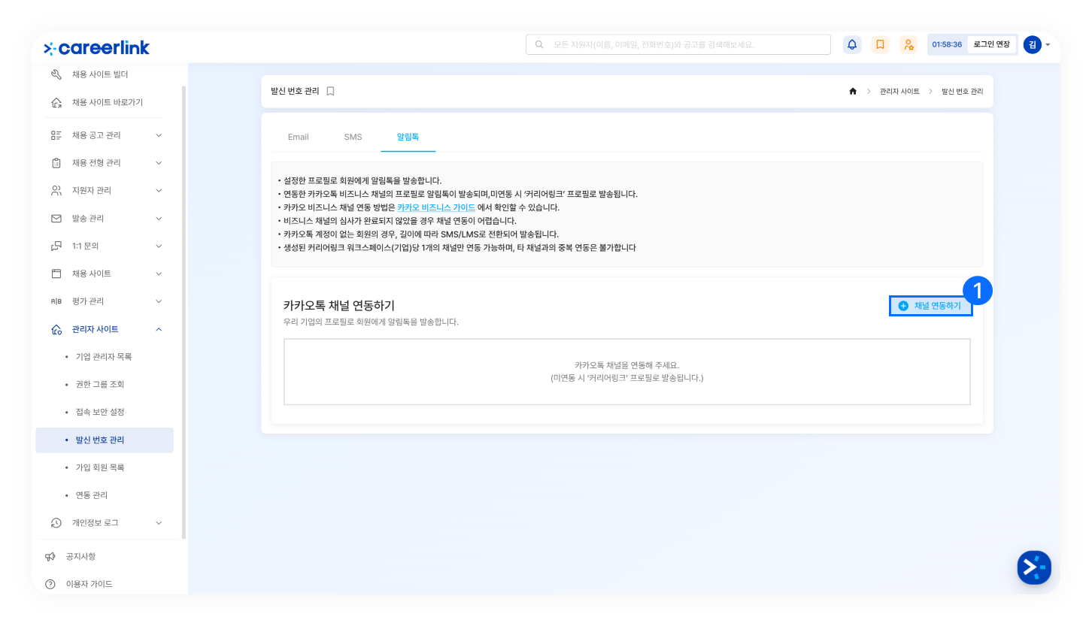Focus the applicant search field

tap(678, 44)
